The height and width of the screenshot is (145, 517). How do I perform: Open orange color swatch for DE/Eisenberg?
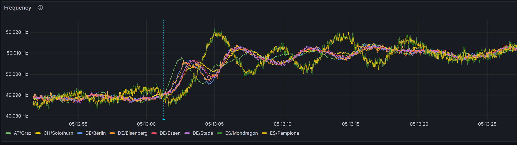click(112, 133)
